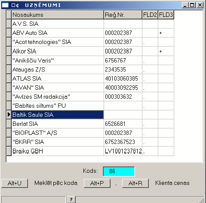The width and height of the screenshot is (206, 203).
Task: Click the FLD3 plus mark in Alkor SIA row
Action: click(x=160, y=51)
